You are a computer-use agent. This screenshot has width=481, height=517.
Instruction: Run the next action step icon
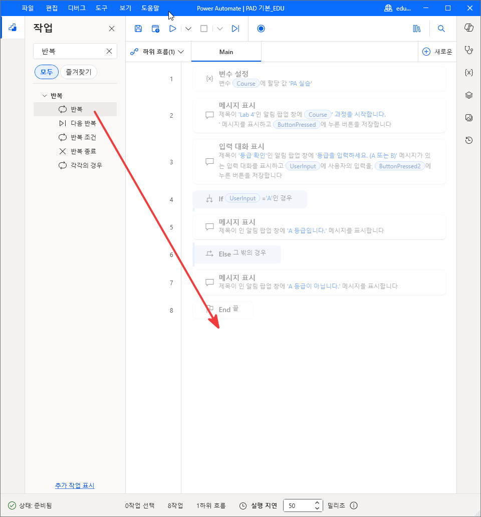[235, 29]
